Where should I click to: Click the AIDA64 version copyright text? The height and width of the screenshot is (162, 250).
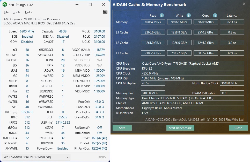point(195,120)
